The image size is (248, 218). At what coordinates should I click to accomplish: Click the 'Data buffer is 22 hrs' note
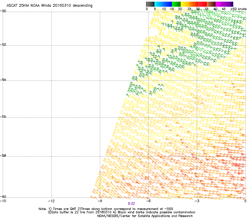121,212
